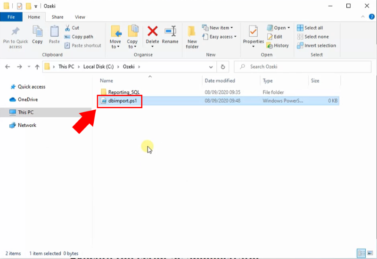Go back with the left arrow
377x259 pixels.
[8, 67]
